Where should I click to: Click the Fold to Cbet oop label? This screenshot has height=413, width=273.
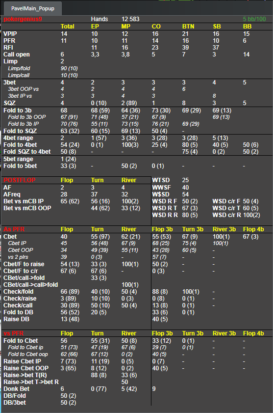[x=28, y=354]
